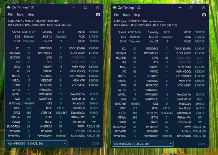Viewport: 218px width, 155px height.
Task: Open the File menu in right window
Action: click(116, 15)
